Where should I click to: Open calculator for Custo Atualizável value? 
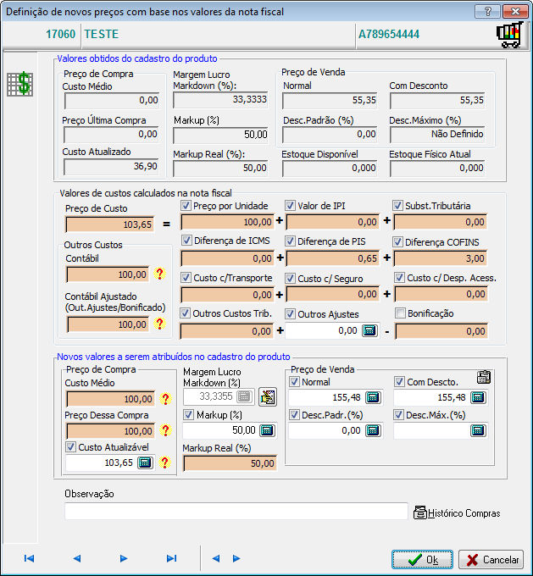click(145, 462)
